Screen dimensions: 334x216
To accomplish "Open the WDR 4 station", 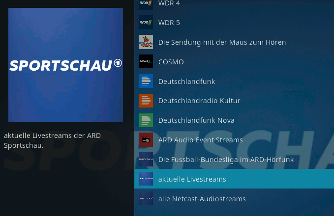I will coord(234,4).
